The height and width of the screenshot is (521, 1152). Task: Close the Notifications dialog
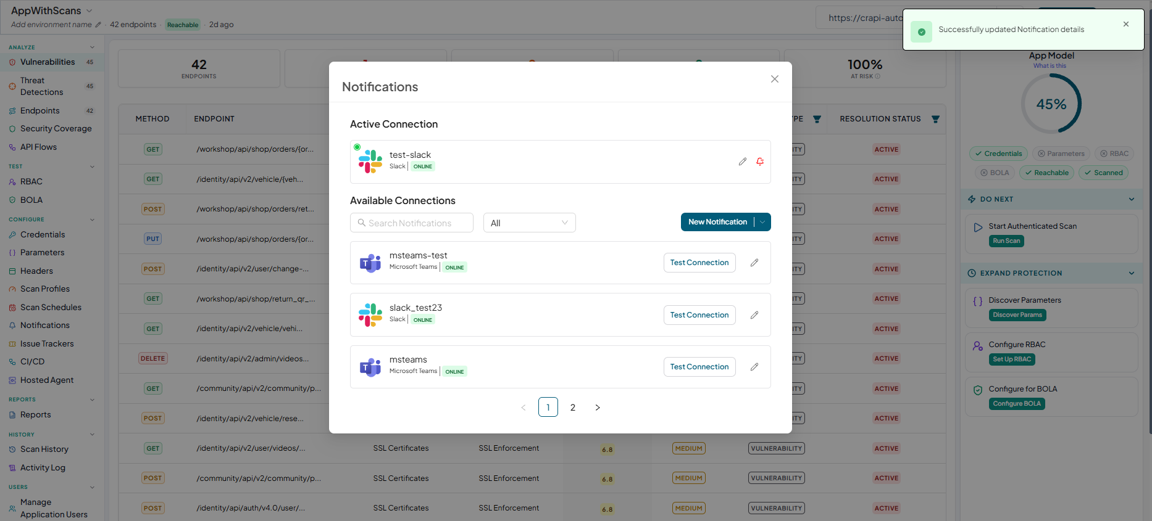pos(775,79)
